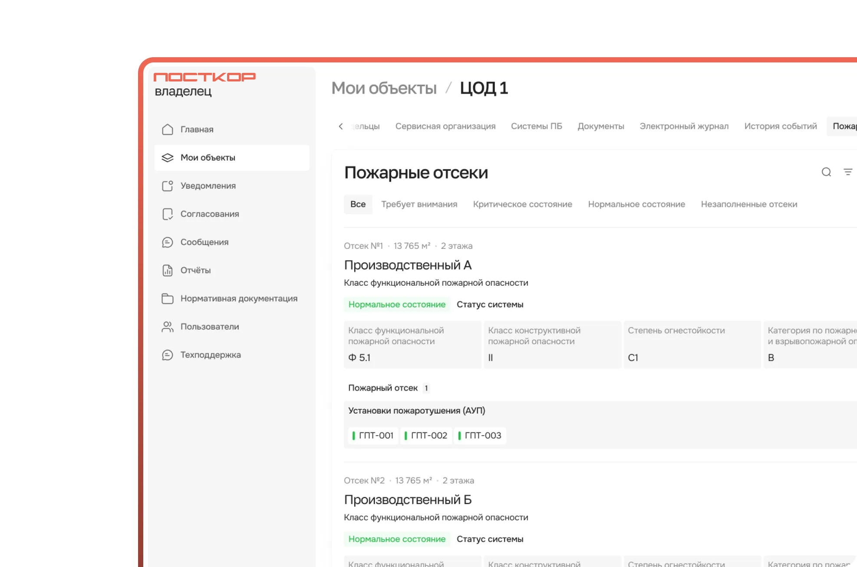
Task: Click the владелец role label
Action: pos(183,91)
